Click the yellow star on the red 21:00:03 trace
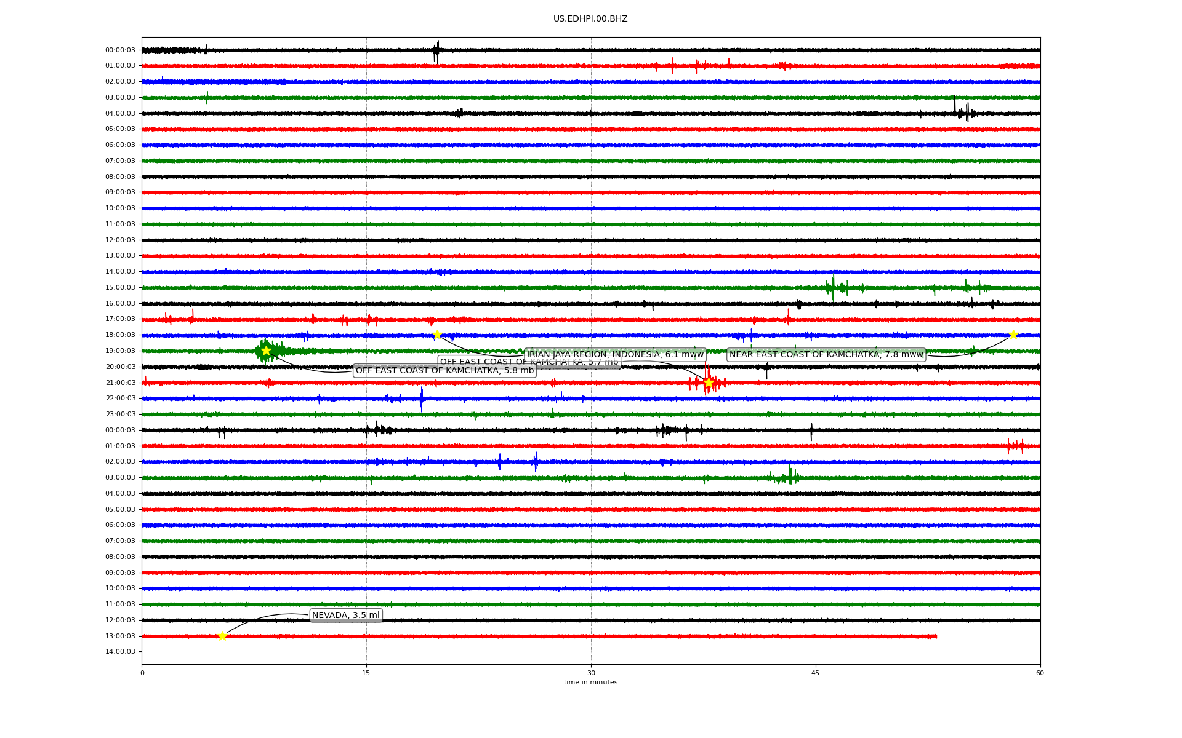 [x=709, y=383]
